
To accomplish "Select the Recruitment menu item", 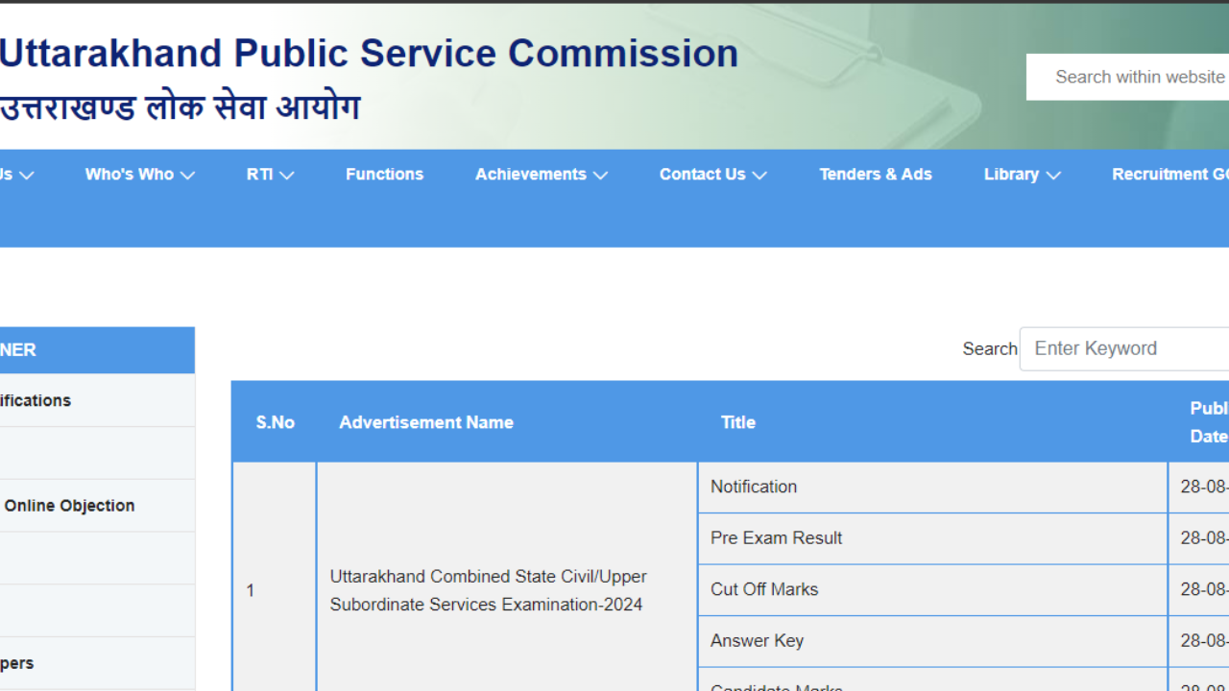I will coord(1169,175).
